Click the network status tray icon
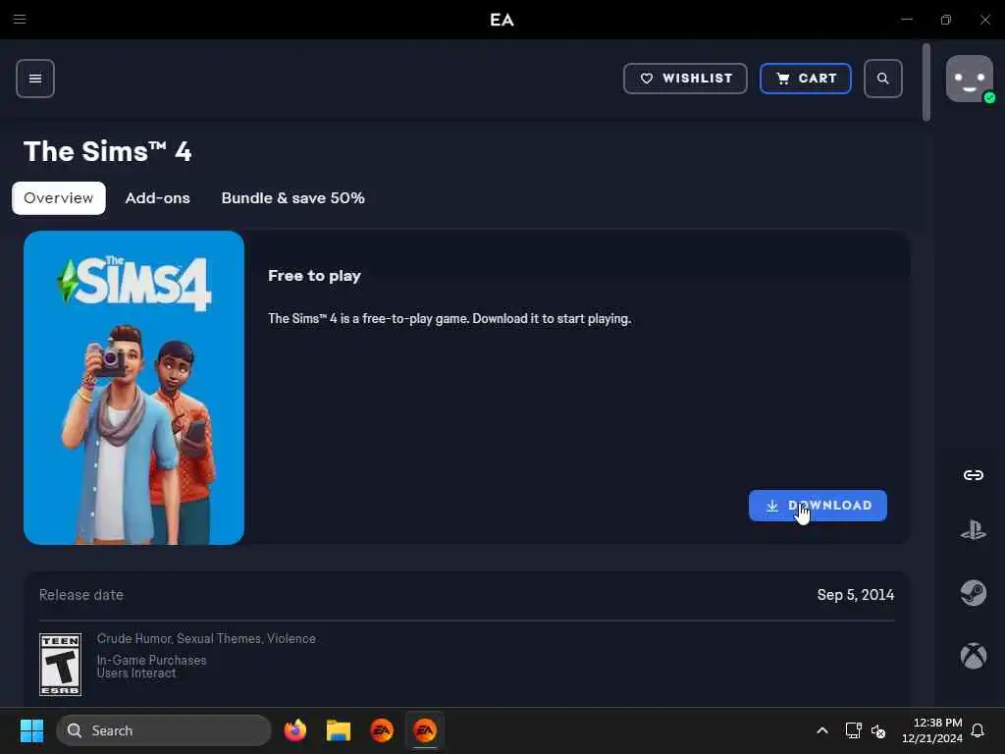This screenshot has width=1005, height=754. pos(853,730)
